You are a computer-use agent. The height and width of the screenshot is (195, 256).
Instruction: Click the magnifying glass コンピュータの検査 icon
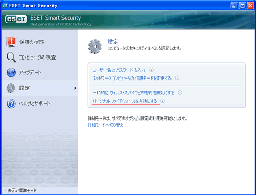coord(11,57)
